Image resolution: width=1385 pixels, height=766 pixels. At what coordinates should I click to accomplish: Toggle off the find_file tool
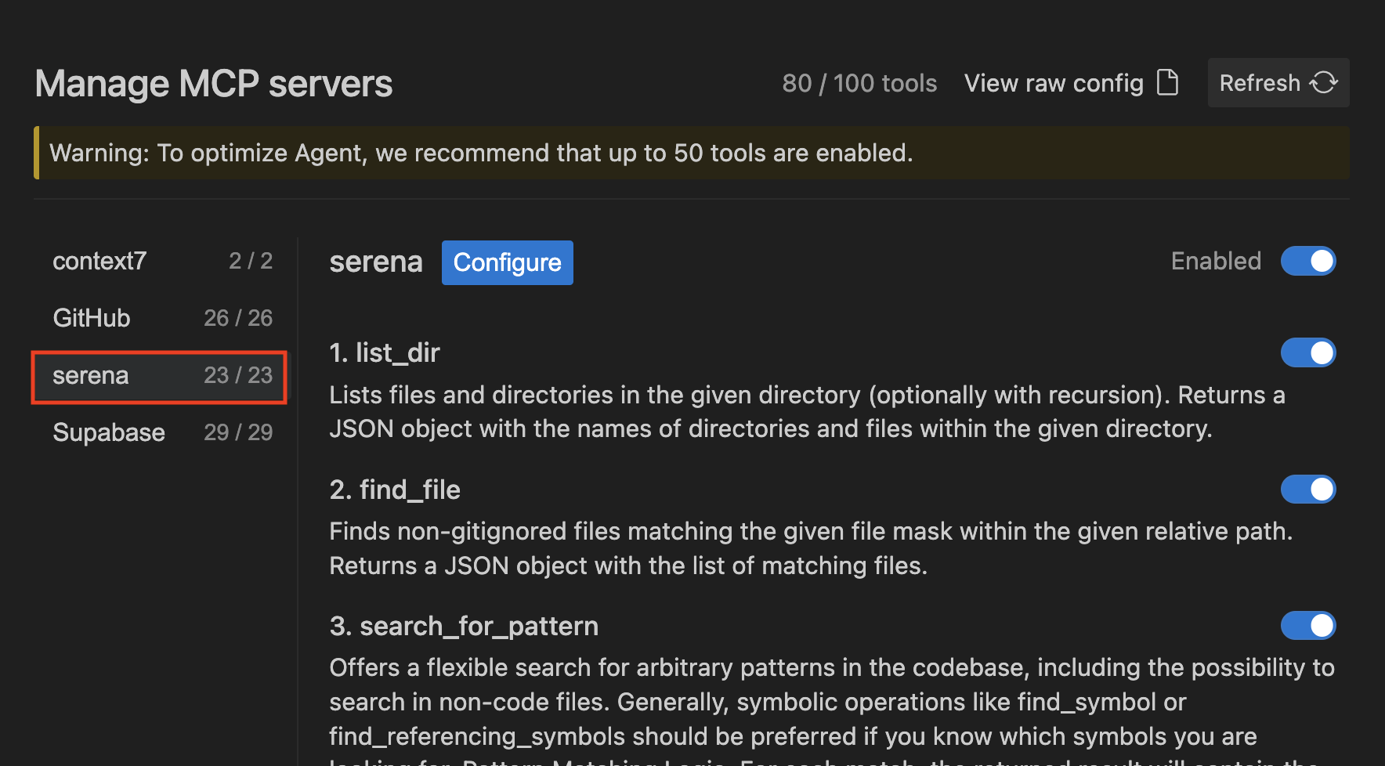pos(1307,490)
